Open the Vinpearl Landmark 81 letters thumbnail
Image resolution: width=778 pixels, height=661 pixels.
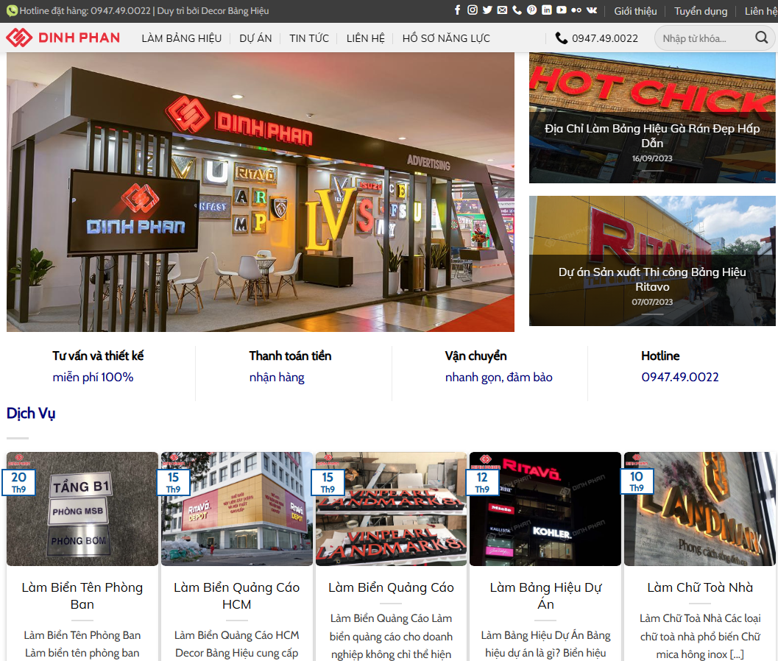pyautogui.click(x=391, y=509)
